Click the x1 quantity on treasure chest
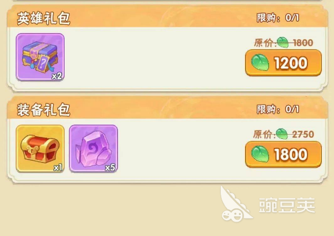334x236 pixels. (x=58, y=168)
